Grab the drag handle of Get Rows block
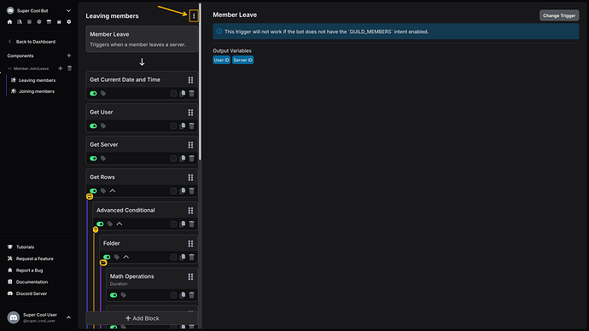The width and height of the screenshot is (589, 331). point(190,177)
